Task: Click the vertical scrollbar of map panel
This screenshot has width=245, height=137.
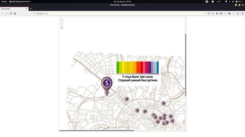Action: click(186, 65)
